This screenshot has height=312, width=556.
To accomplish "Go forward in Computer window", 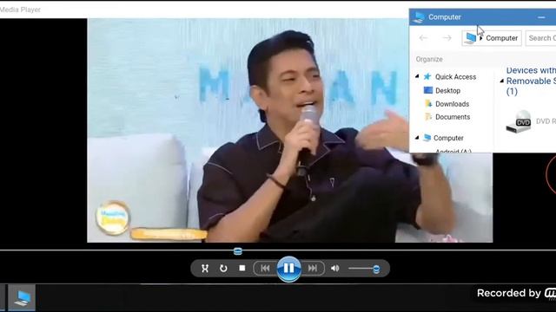I will pos(447,38).
